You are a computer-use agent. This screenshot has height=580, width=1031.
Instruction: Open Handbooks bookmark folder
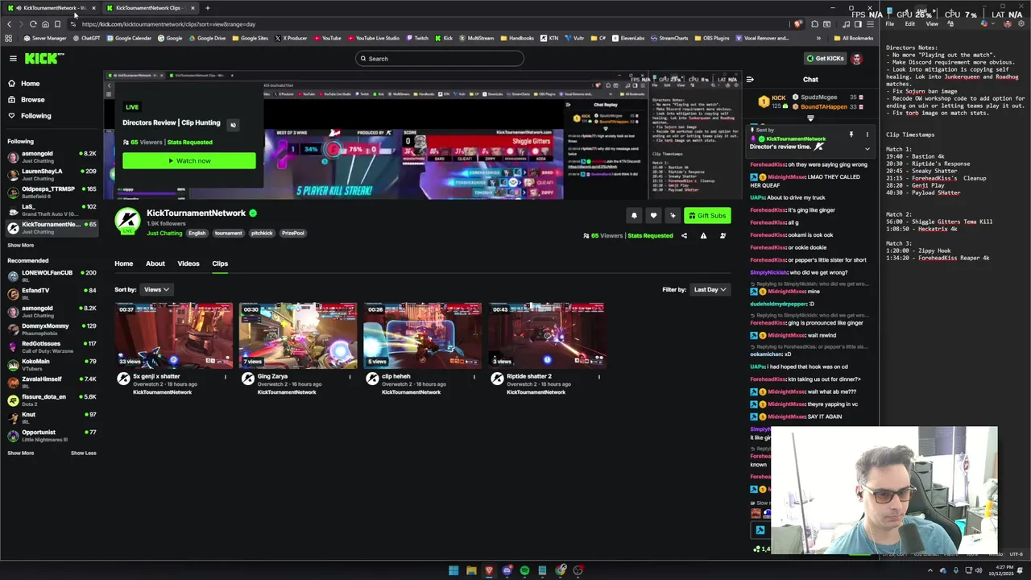517,38
